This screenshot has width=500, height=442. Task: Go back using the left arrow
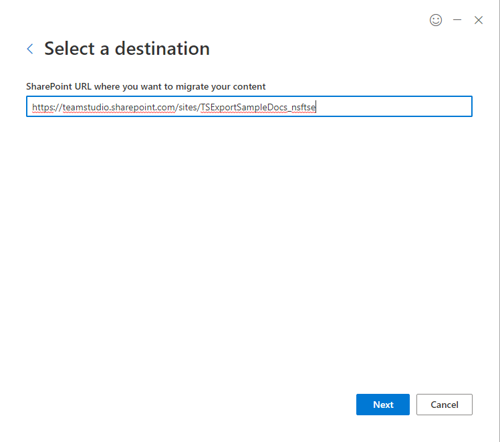(x=30, y=49)
